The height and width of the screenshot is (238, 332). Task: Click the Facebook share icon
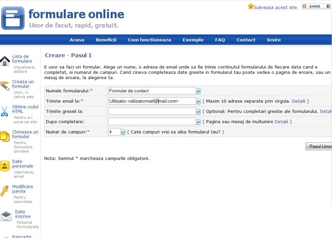click(x=328, y=6)
